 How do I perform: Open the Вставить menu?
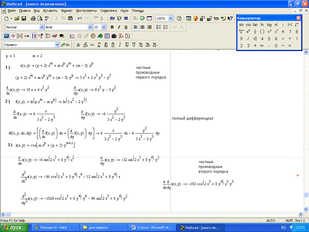tap(50, 11)
